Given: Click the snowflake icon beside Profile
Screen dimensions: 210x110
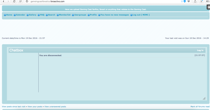Looking at the screenshot, I should 89,15.
